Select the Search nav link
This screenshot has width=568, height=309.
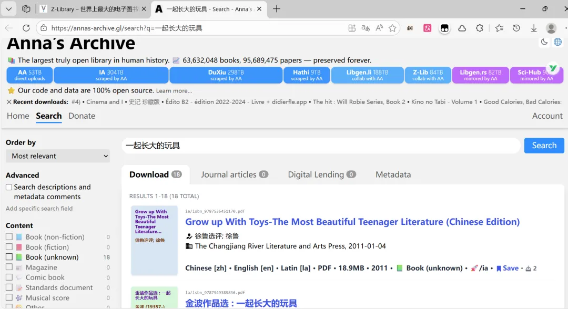pyautogui.click(x=49, y=116)
